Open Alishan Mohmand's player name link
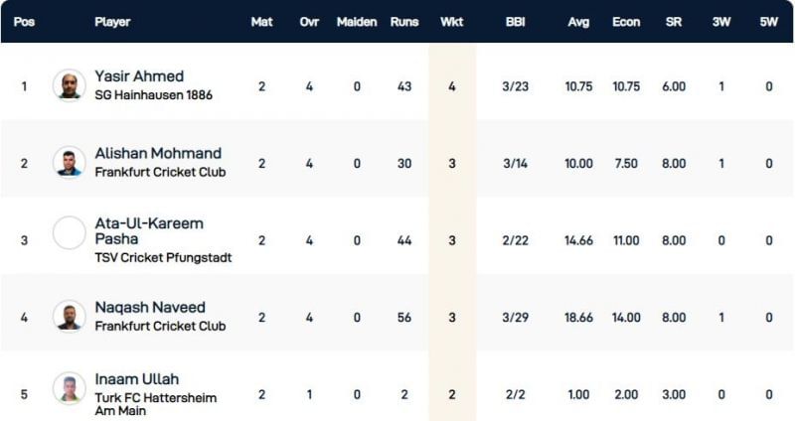Image resolution: width=795 pixels, height=421 pixels. 158,154
